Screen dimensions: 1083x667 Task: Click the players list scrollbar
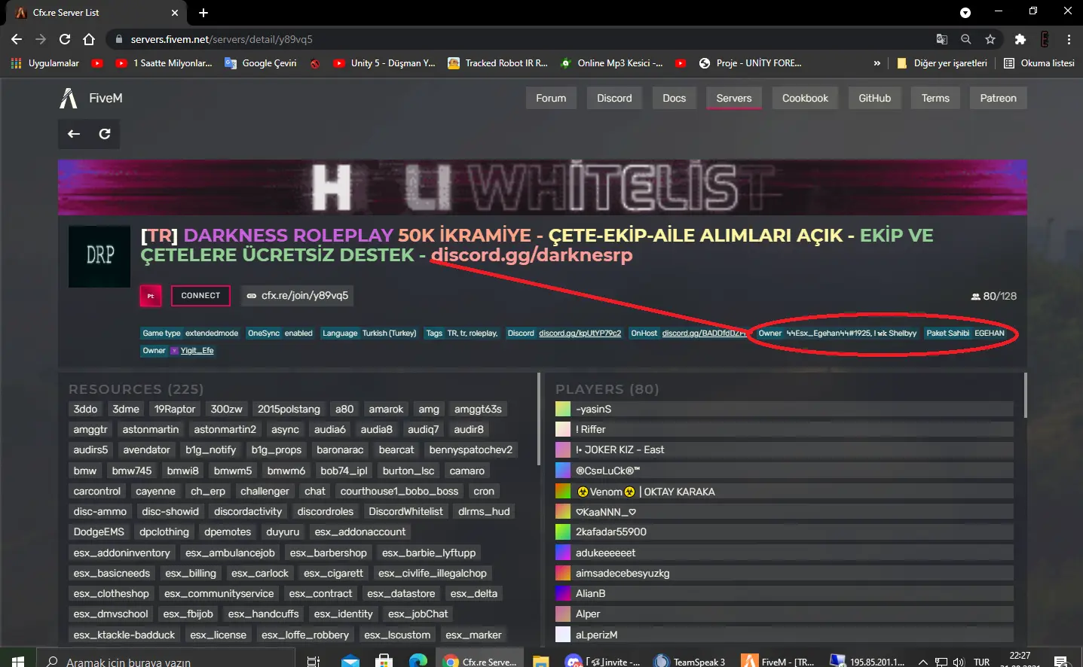1026,395
